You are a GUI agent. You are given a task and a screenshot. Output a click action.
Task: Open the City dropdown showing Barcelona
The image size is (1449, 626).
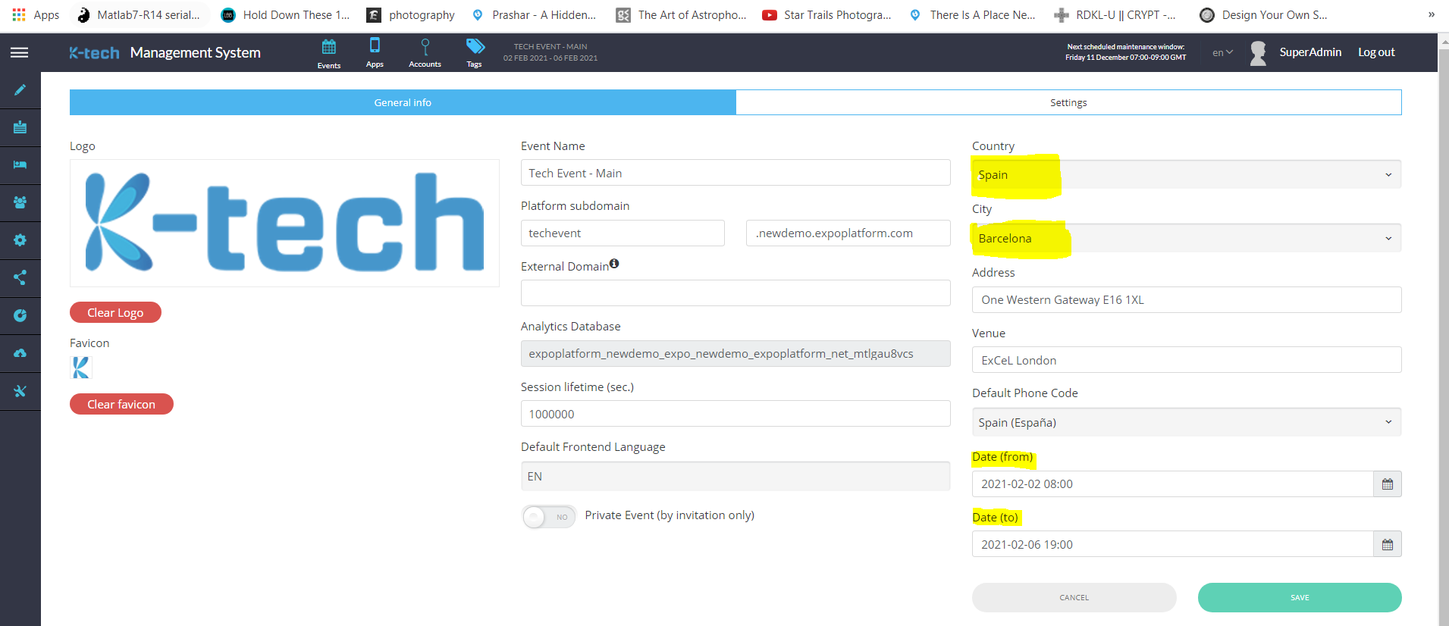tap(1186, 239)
